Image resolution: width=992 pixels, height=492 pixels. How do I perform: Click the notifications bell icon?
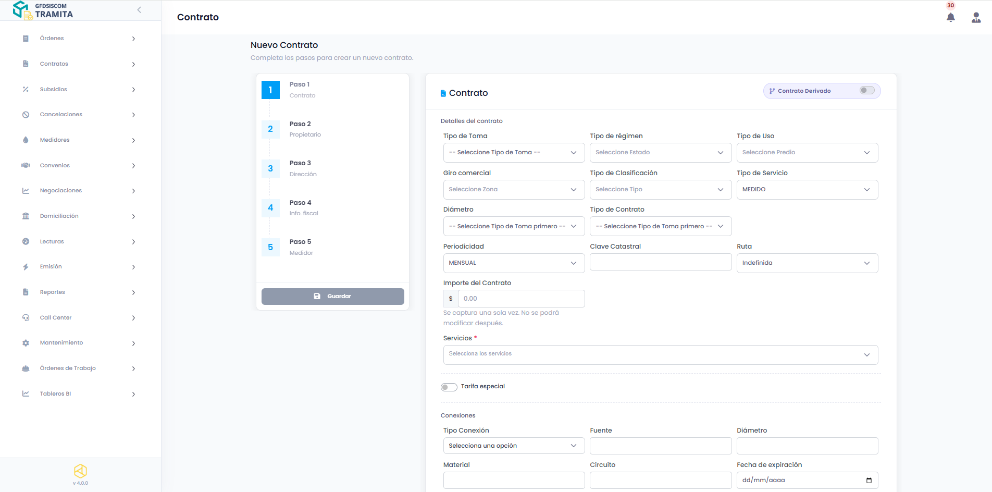tap(950, 18)
